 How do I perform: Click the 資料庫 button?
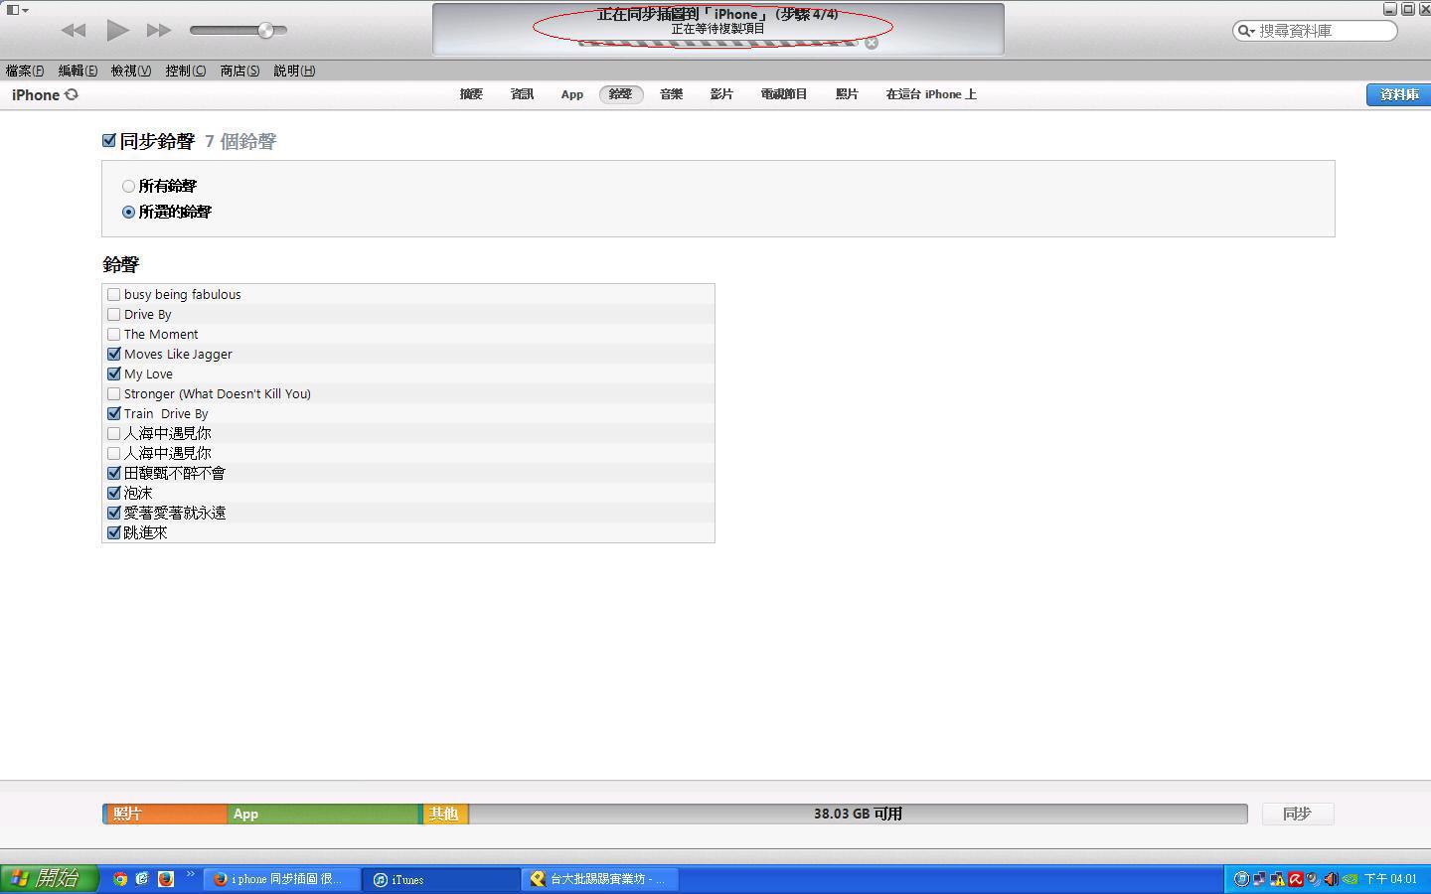point(1398,94)
